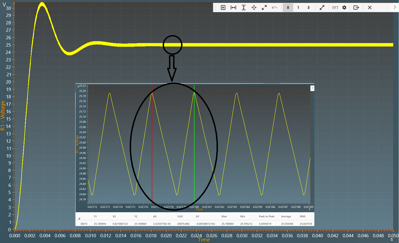This screenshot has width=399, height=243.
Task: Select the vertical zoom tool
Action: 243,8
